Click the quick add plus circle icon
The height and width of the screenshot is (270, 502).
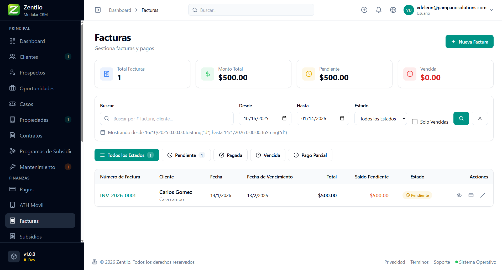point(364,10)
